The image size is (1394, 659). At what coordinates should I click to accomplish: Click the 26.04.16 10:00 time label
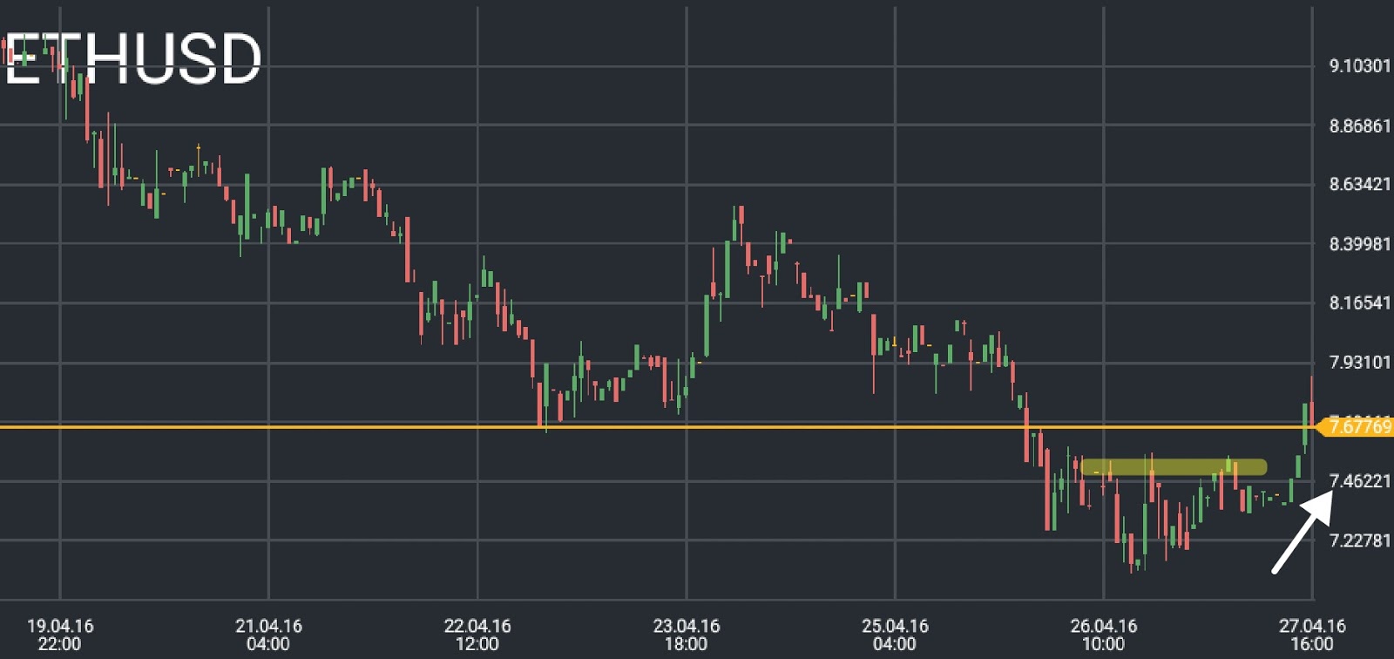pyautogui.click(x=1104, y=635)
